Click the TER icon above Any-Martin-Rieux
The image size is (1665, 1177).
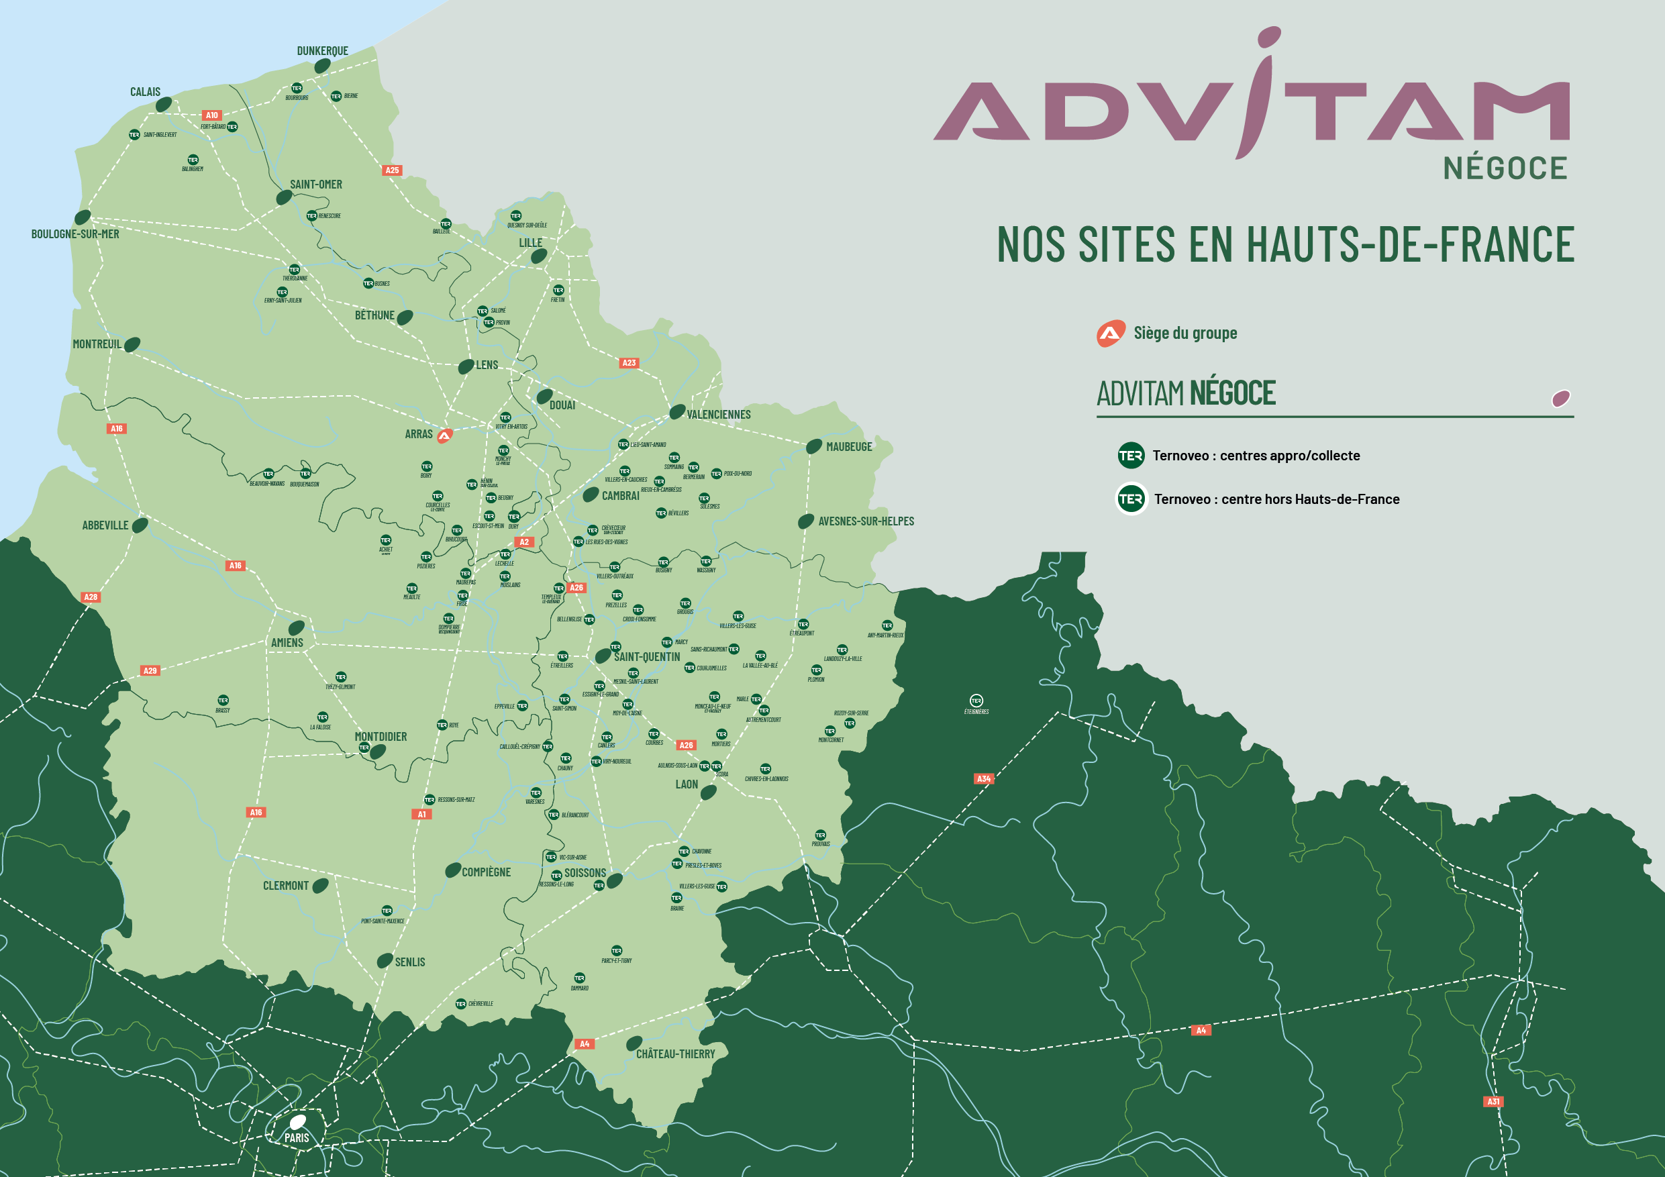(887, 625)
